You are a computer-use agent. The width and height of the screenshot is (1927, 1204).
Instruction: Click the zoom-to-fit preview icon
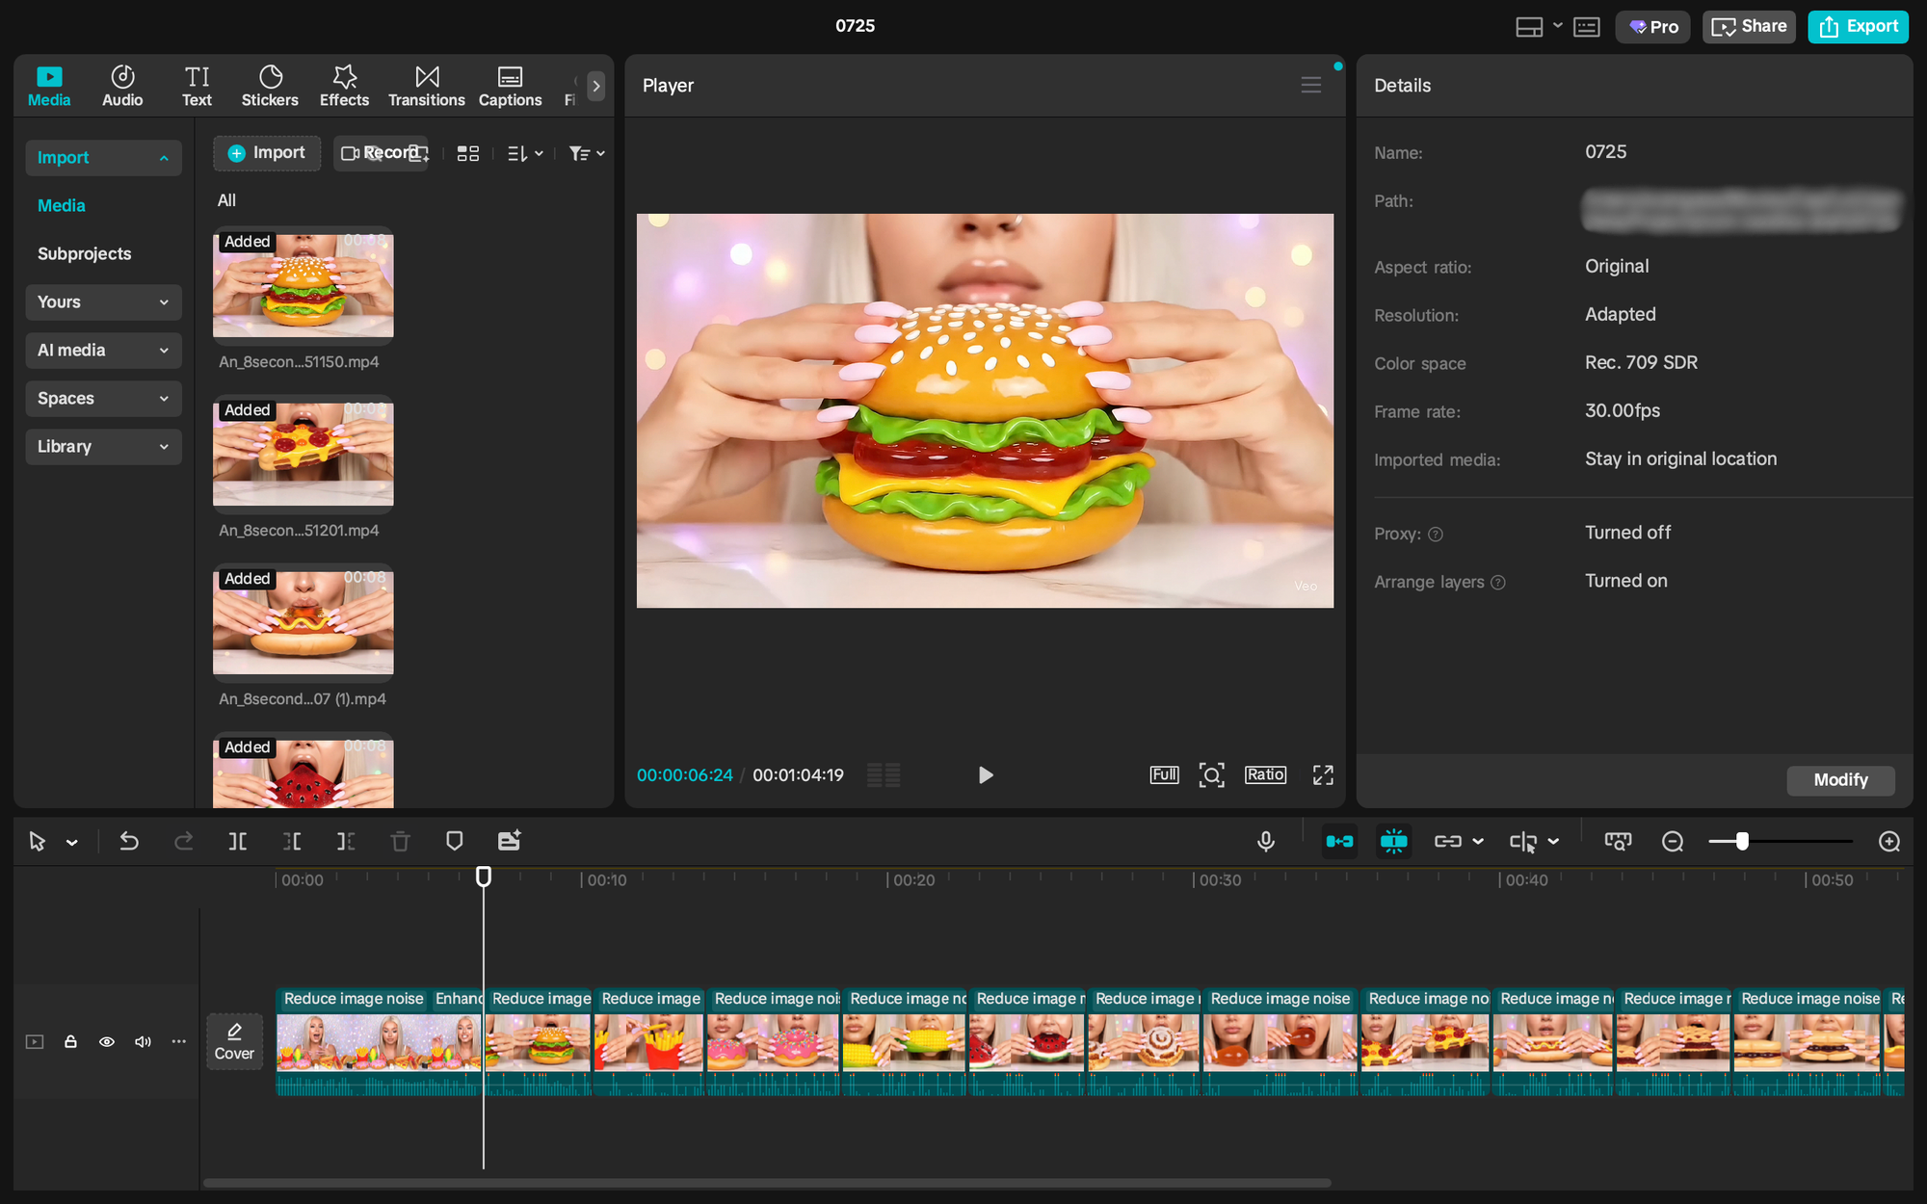tap(1211, 774)
